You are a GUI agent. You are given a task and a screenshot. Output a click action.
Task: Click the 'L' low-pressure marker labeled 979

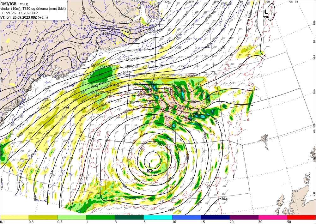150,165
